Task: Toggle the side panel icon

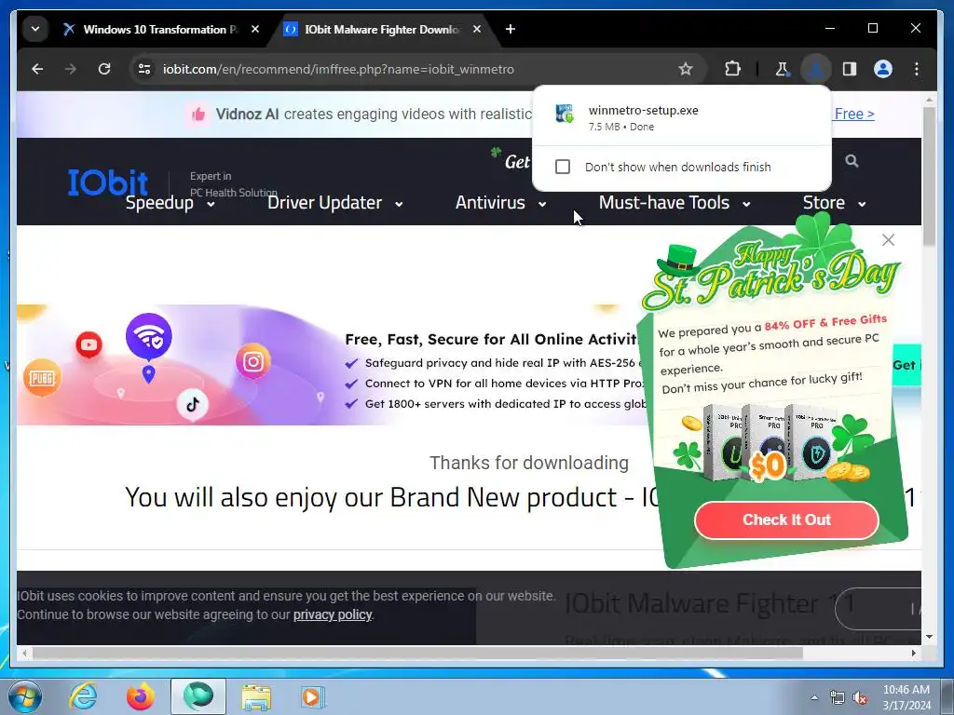Action: tap(850, 69)
